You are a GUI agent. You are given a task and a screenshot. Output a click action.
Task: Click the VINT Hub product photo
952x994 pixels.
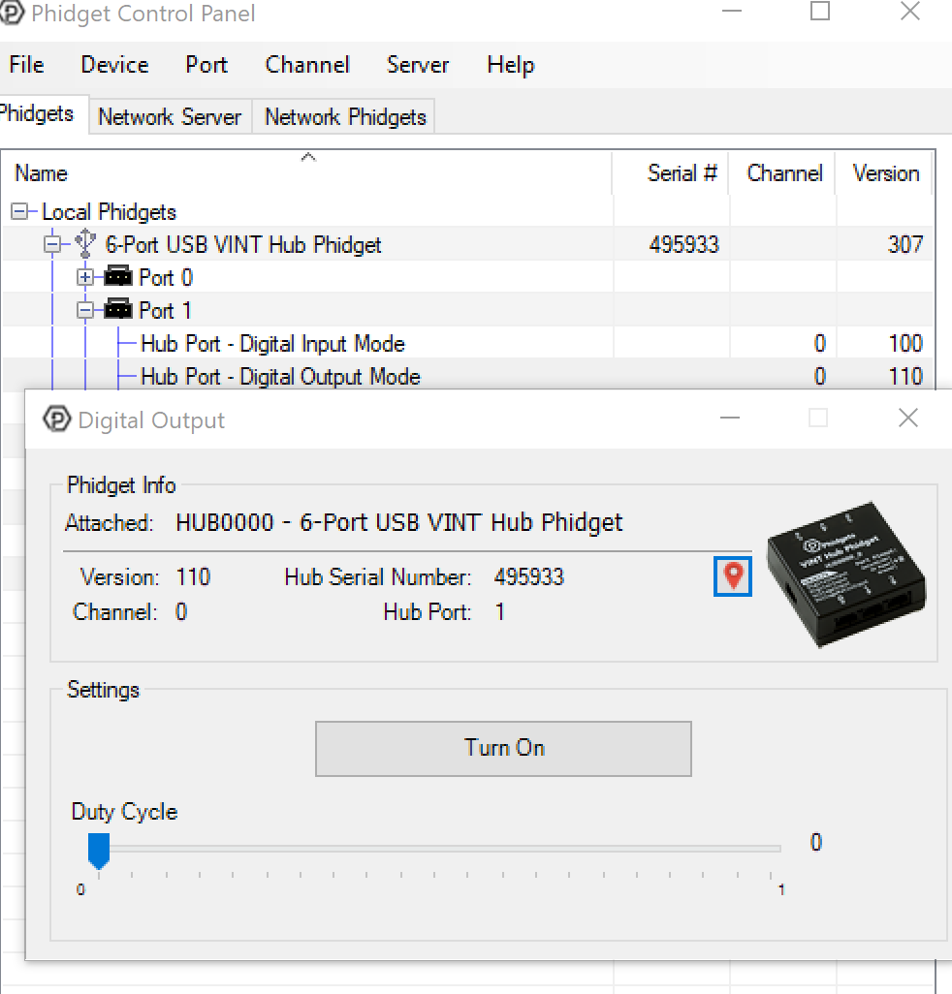(845, 575)
